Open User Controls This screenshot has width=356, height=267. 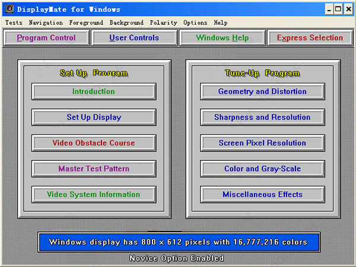134,37
